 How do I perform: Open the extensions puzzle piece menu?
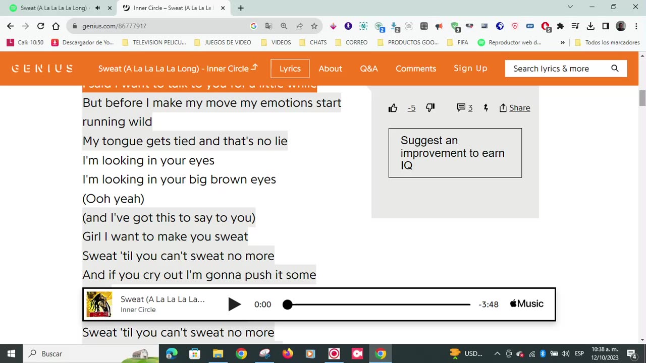click(560, 26)
